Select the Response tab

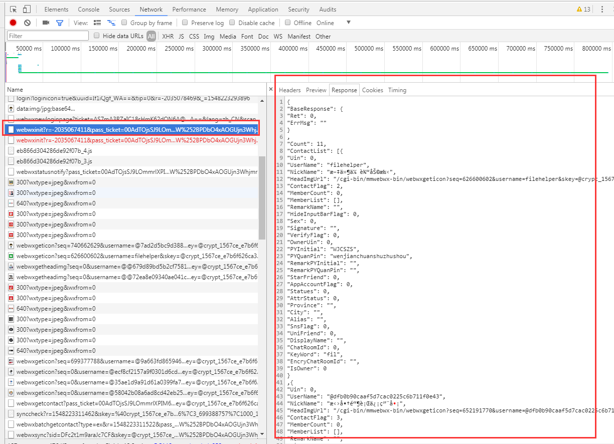click(x=344, y=90)
